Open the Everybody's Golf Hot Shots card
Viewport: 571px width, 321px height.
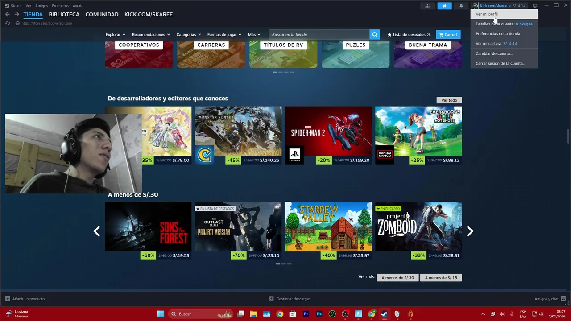coord(418,135)
